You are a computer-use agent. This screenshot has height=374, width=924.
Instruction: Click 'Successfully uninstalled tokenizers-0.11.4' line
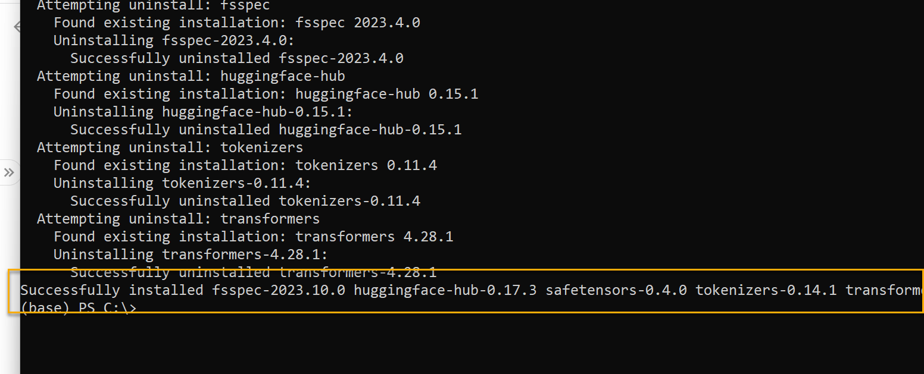coord(245,201)
